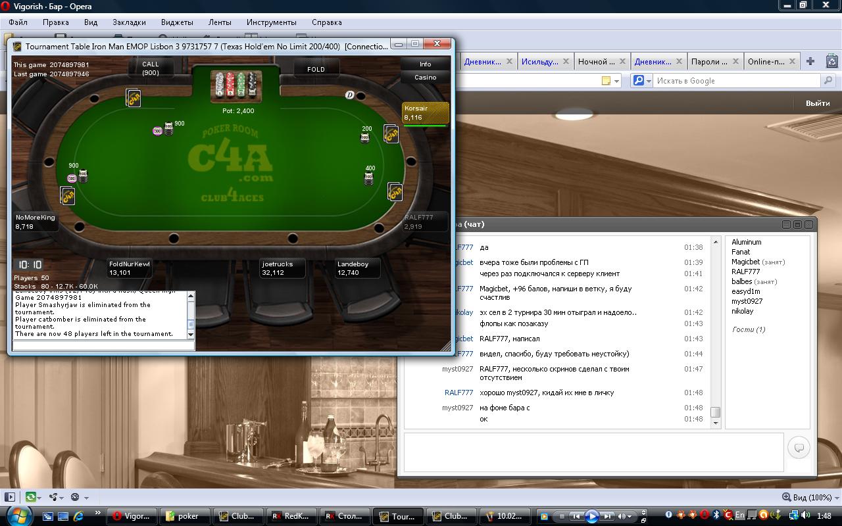The image size is (842, 526).
Task: Click the magnifier search icon in Google field
Action: click(x=828, y=81)
